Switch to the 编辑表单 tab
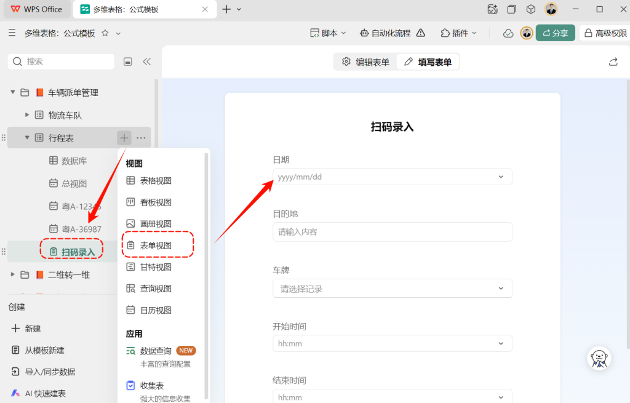Screen dimensions: 630x403 pyautogui.click(x=366, y=62)
